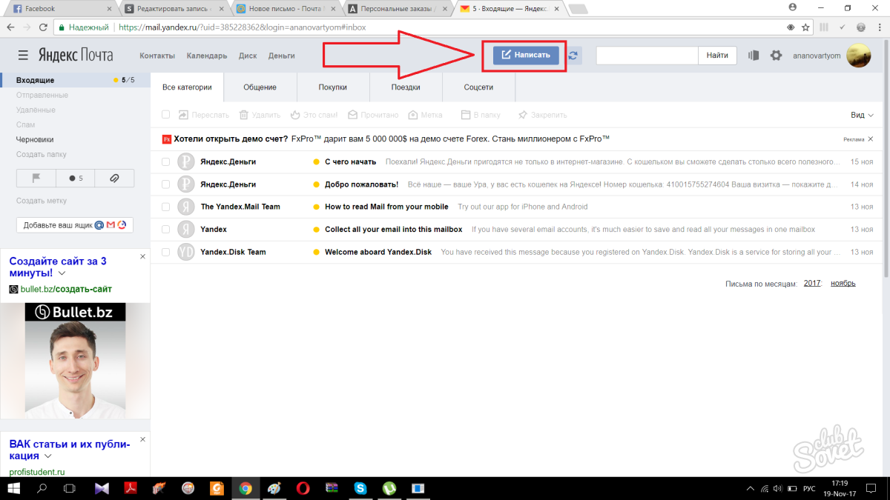Open the uTorrent icon in the taskbar

389,488
